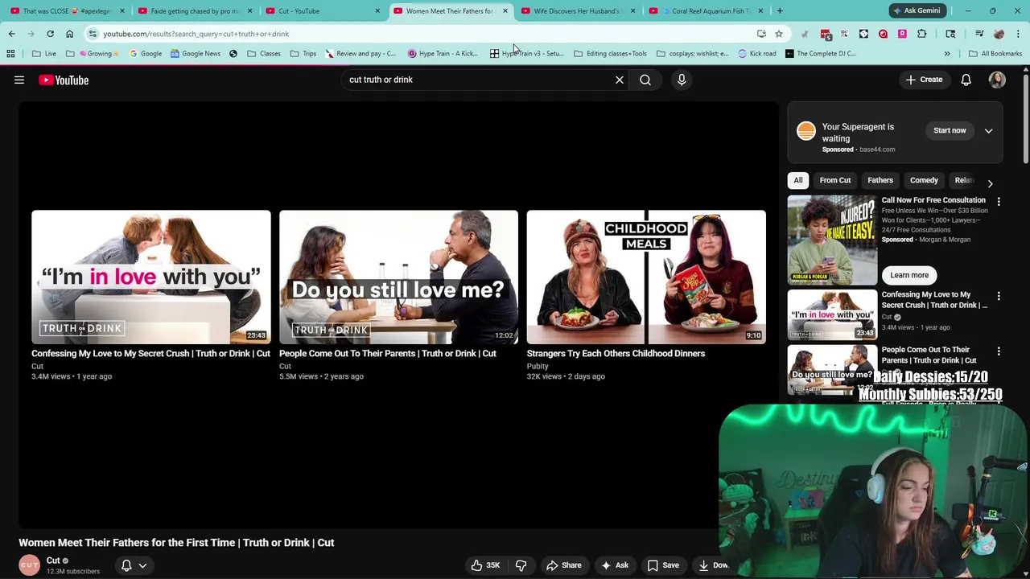Open options for sidebar 'People Come Out' video
Viewport: 1030px width, 579px height.
coord(999,351)
